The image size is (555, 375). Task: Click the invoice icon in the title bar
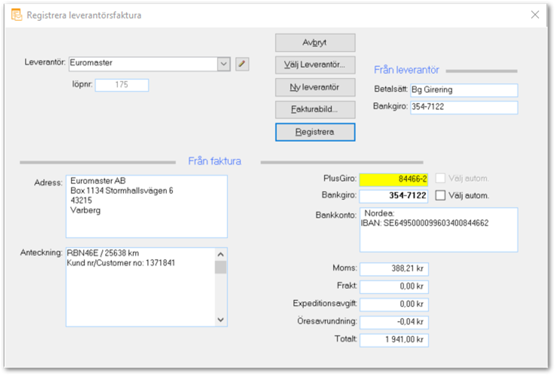point(17,15)
